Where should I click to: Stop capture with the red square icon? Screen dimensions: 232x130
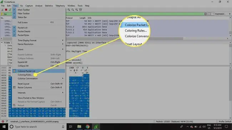click(x=6, y=10)
